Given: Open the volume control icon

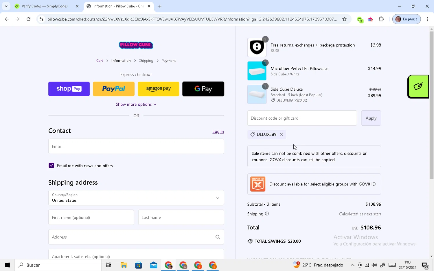Looking at the screenshot, I should tap(374, 265).
